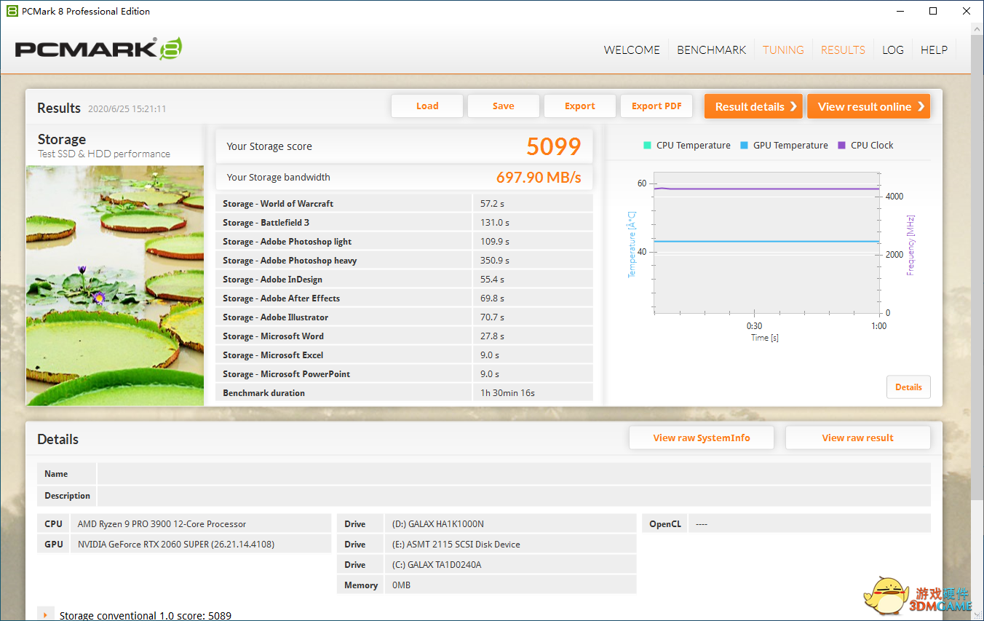Save the current result
This screenshot has width=984, height=621.
pyautogui.click(x=504, y=106)
